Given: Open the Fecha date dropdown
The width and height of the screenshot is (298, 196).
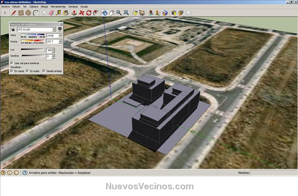Looking at the screenshot, I should (x=60, y=42).
